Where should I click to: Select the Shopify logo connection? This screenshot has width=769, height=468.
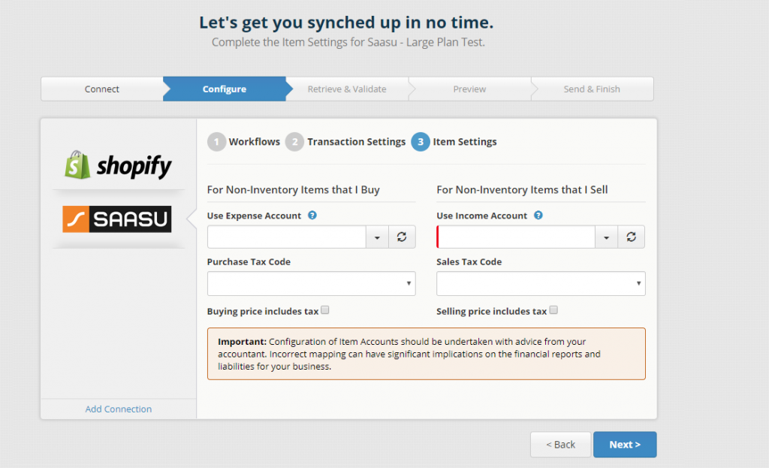(118, 165)
